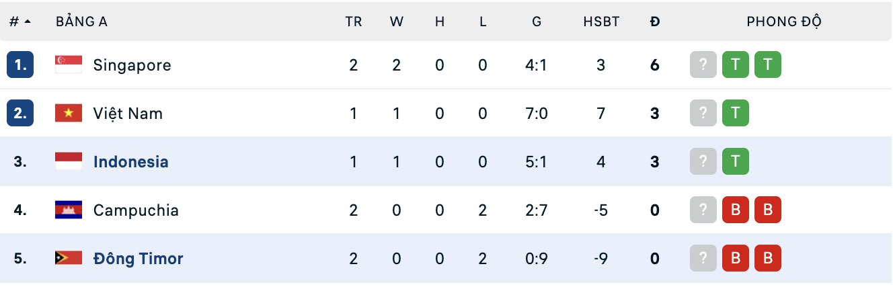The image size is (893, 289).
Task: Click Indonesia's green T form badge
Action: [x=736, y=162]
